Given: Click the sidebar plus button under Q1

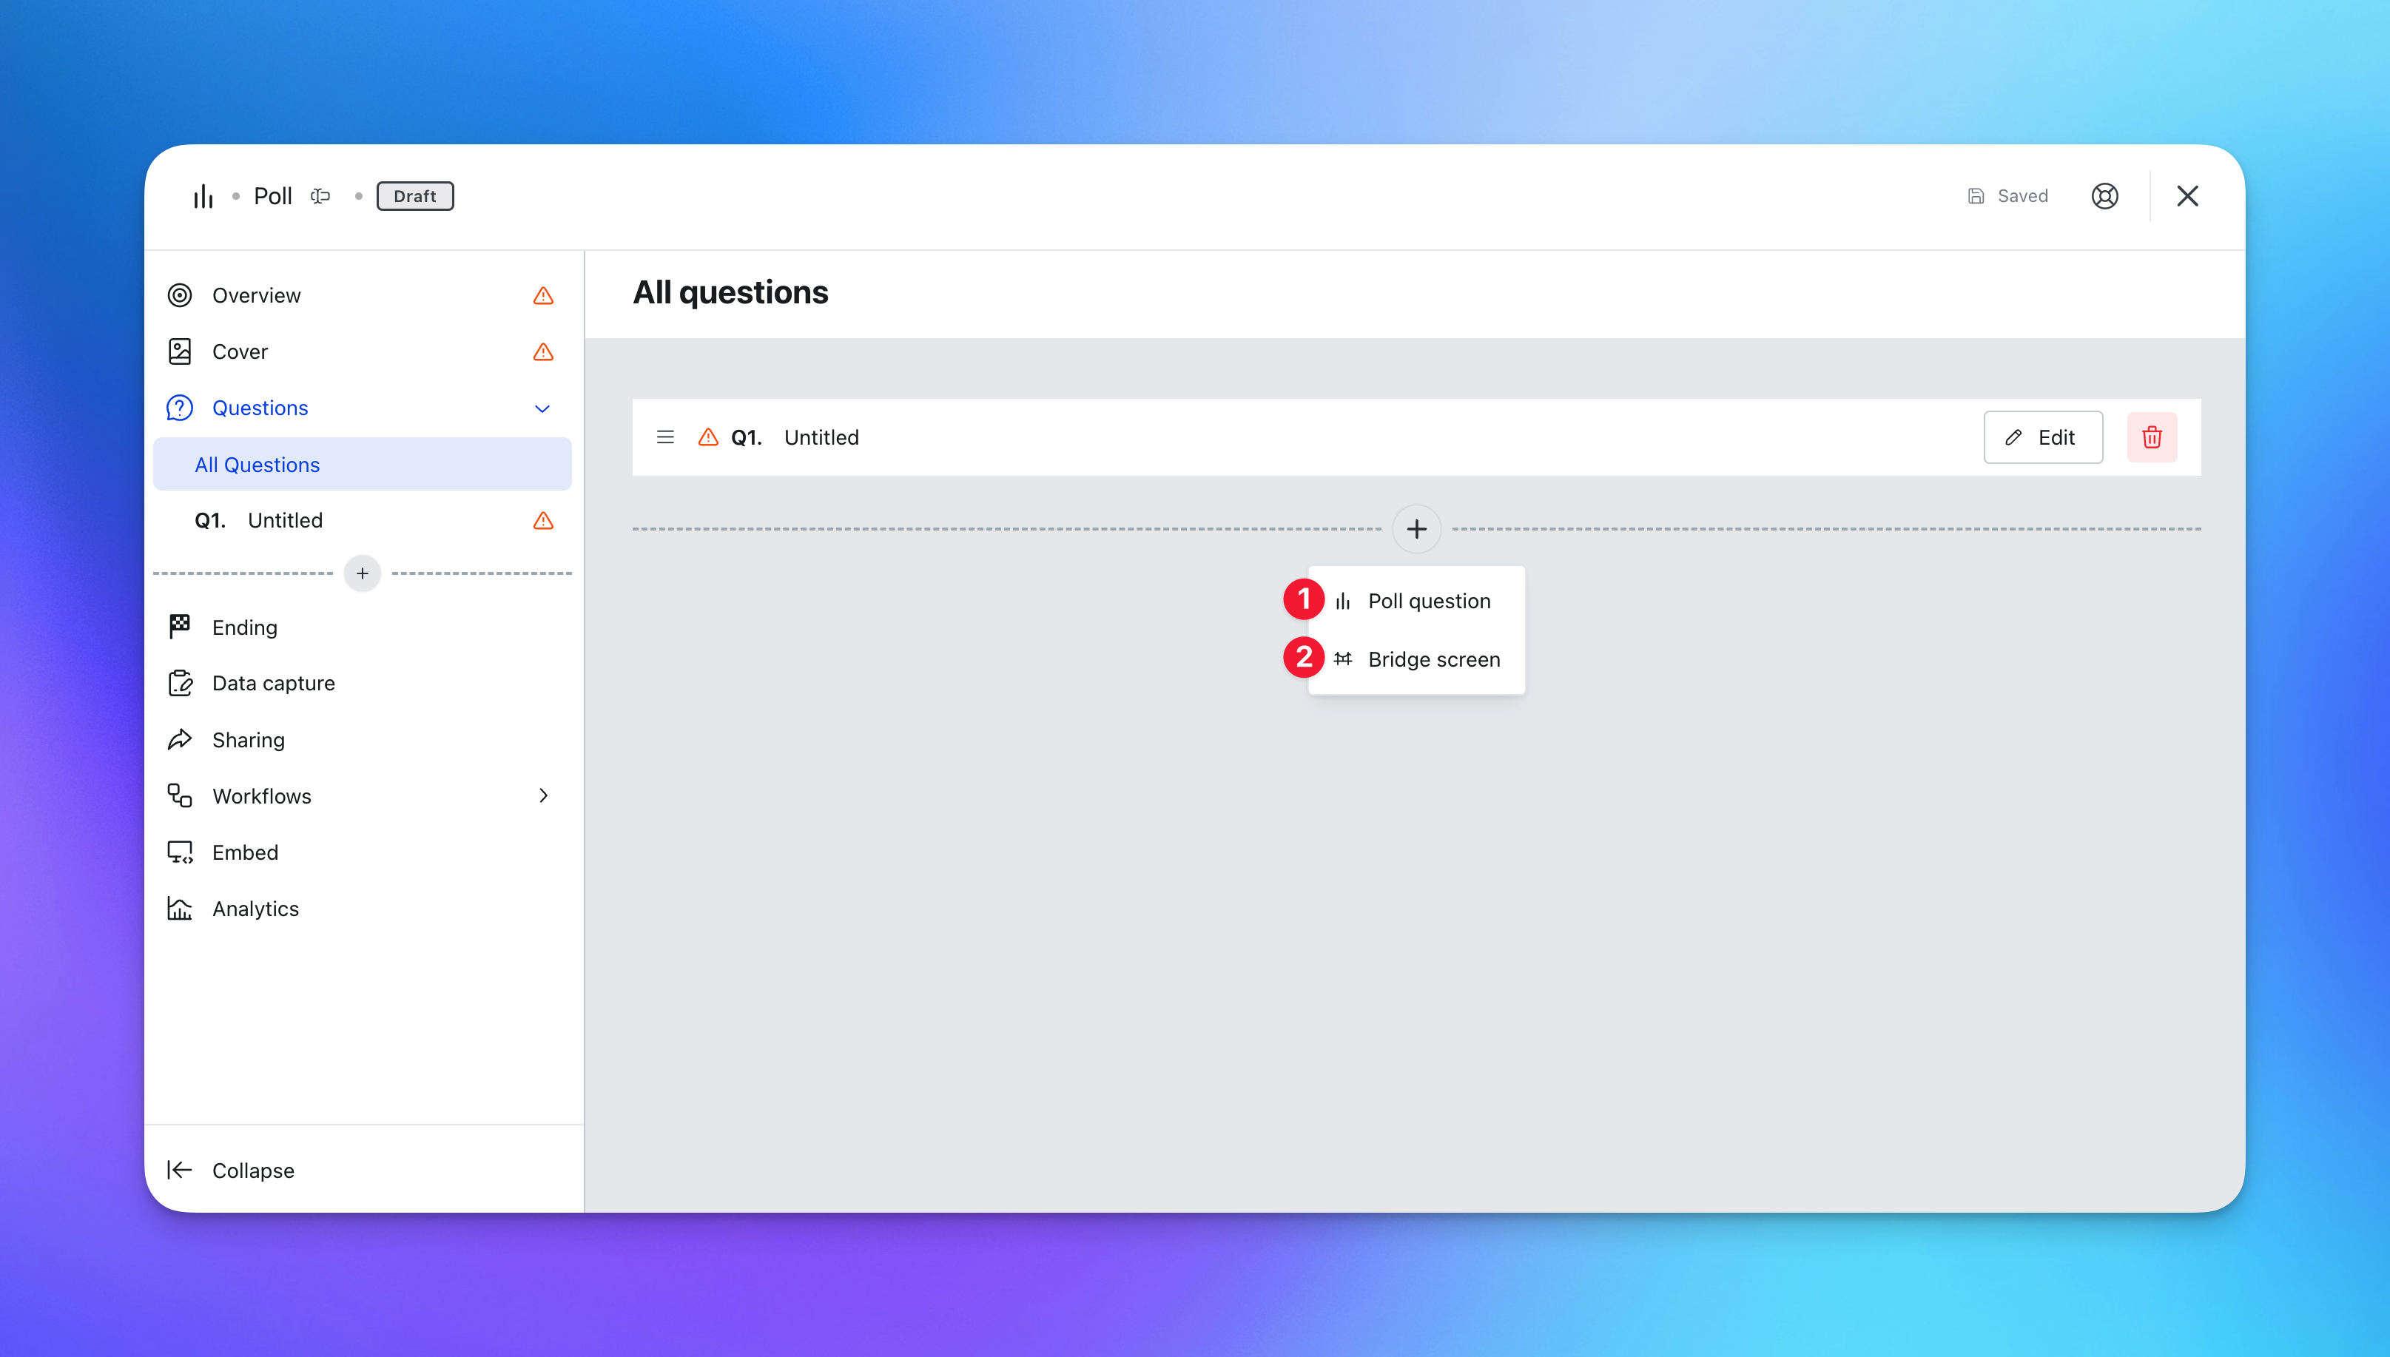Looking at the screenshot, I should pos(363,573).
